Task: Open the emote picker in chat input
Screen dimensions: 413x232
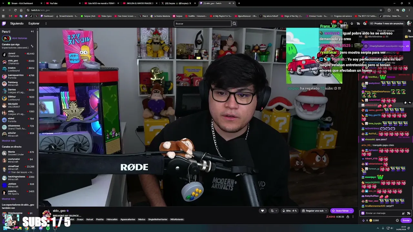Action: click(x=403, y=213)
